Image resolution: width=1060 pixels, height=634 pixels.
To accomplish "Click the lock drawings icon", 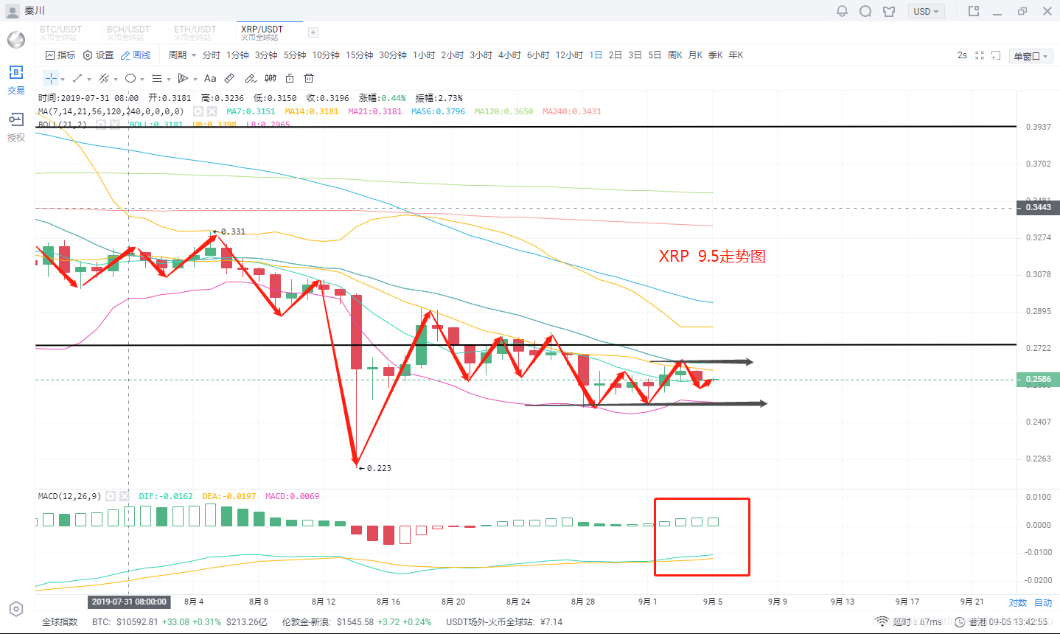I will (x=290, y=78).
